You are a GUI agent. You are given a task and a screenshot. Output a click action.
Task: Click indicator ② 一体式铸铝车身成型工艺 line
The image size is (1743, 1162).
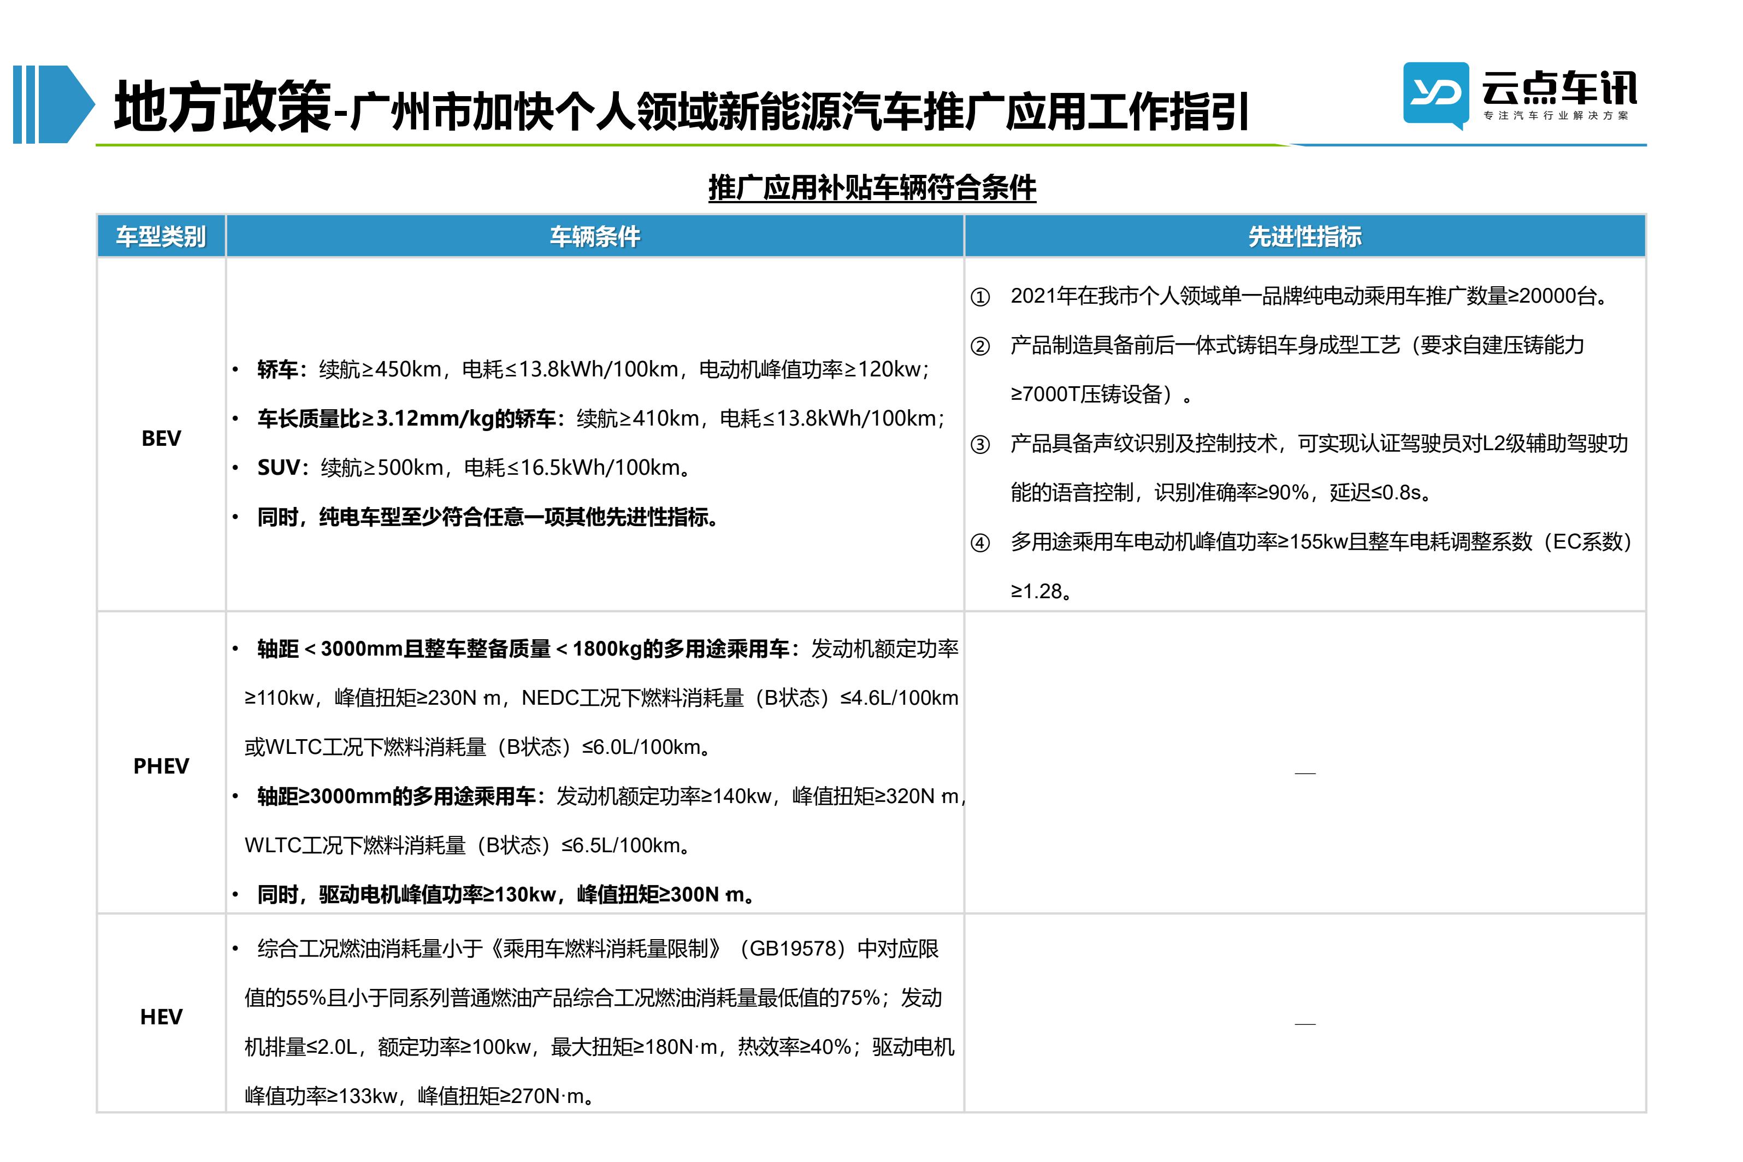click(1277, 345)
